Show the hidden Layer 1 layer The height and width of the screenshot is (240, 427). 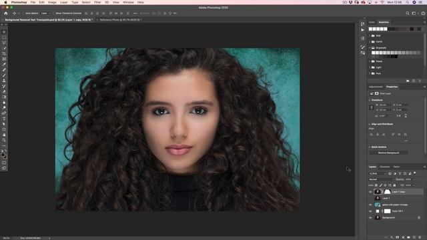tap(370, 199)
